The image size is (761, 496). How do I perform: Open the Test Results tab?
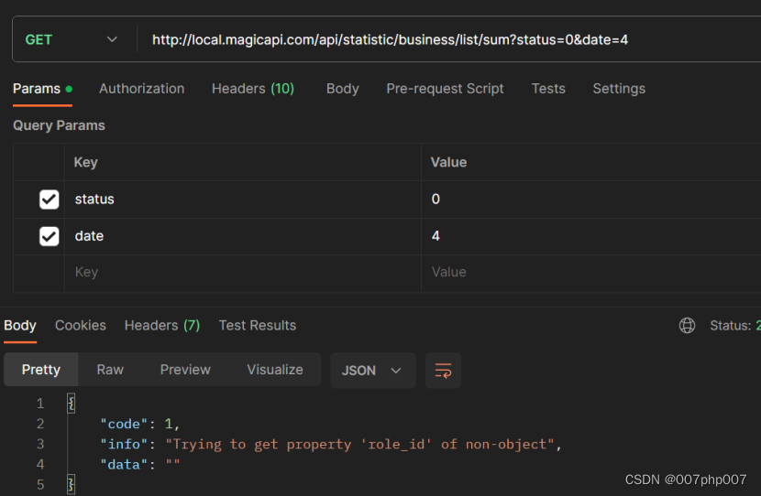258,326
